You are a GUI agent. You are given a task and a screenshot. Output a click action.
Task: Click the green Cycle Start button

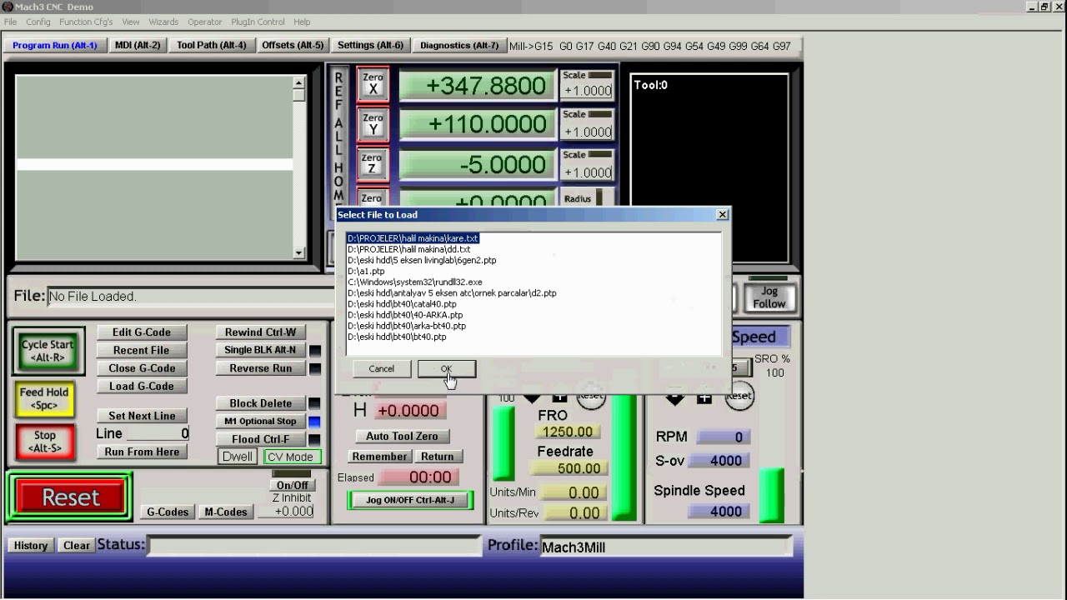click(48, 351)
